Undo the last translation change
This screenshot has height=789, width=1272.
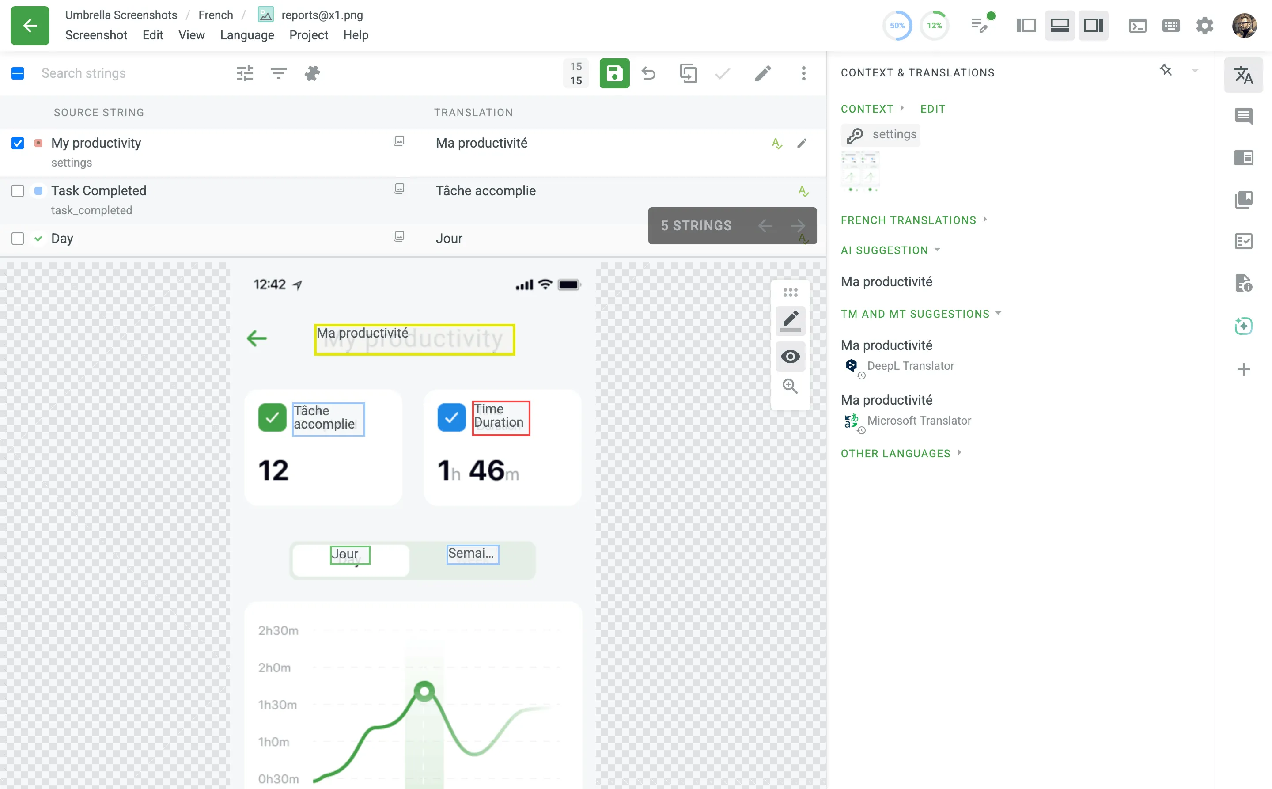pos(648,74)
